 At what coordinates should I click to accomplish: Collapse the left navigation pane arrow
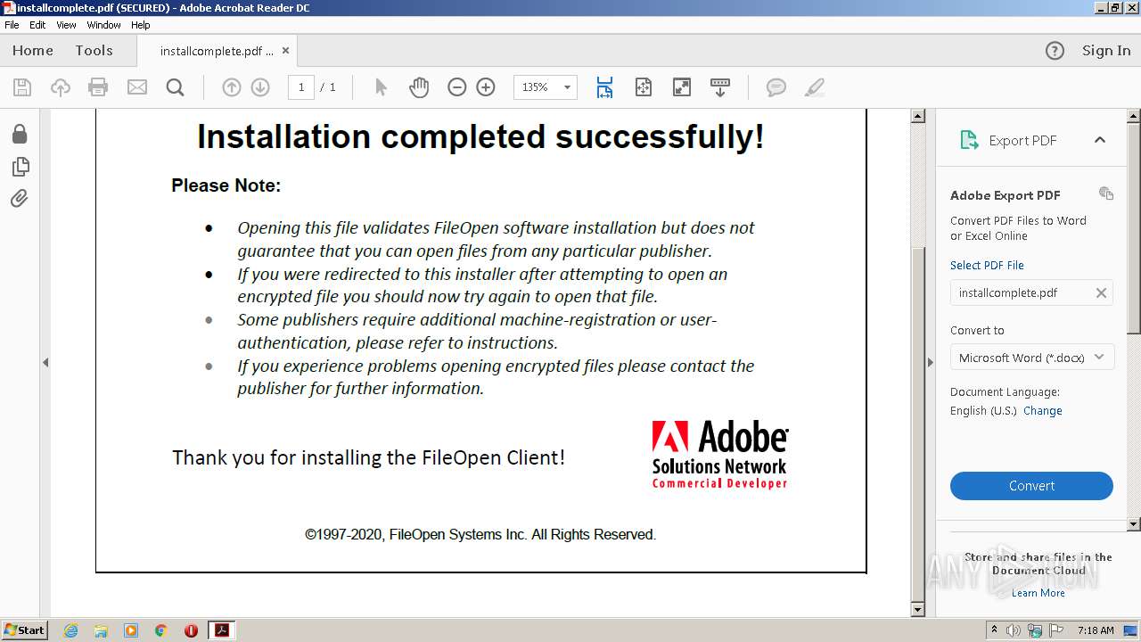point(45,362)
